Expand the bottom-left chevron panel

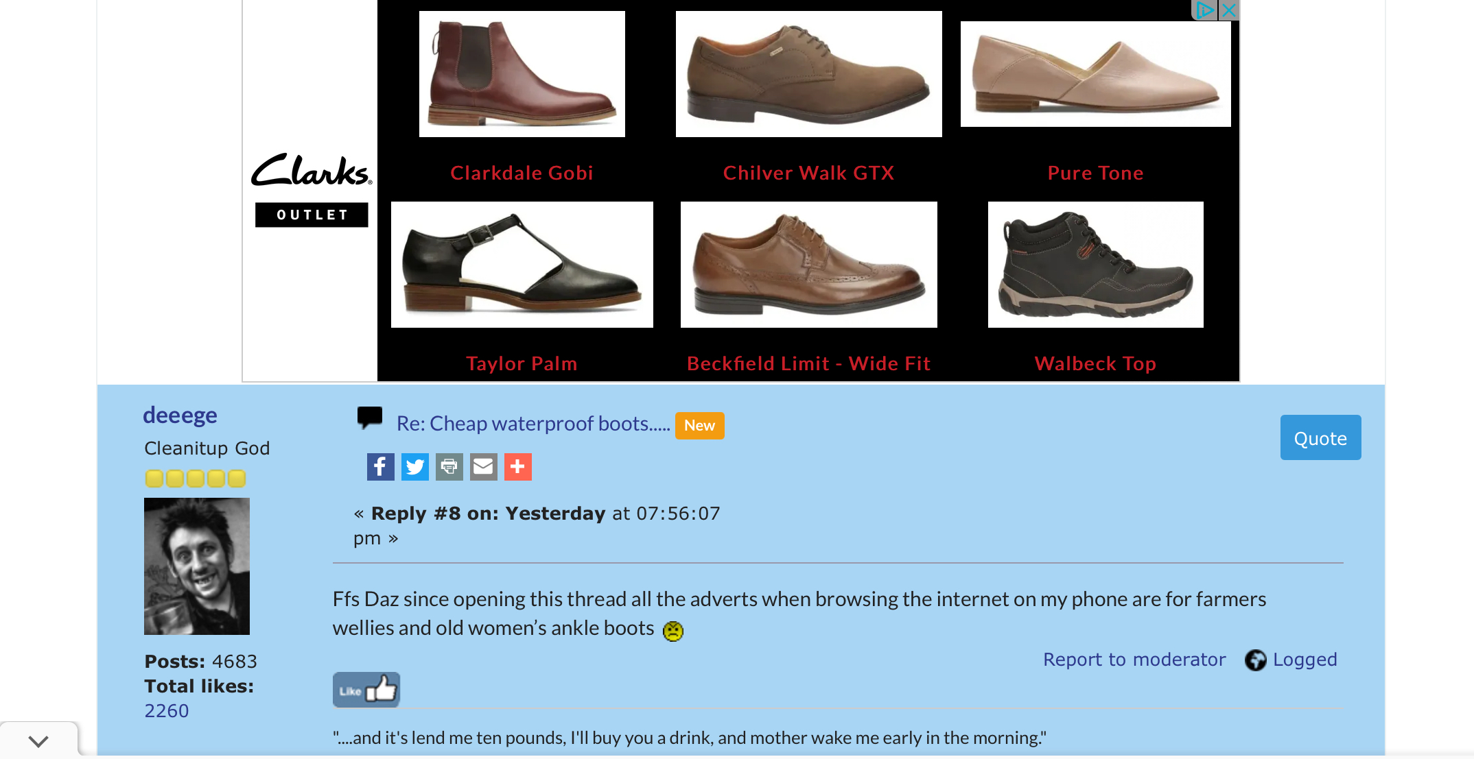38,740
